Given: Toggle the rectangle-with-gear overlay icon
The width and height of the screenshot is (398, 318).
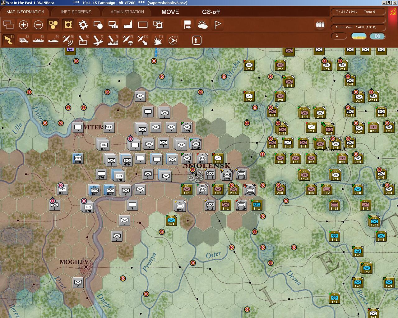Looking at the screenshot, I should [158, 25].
